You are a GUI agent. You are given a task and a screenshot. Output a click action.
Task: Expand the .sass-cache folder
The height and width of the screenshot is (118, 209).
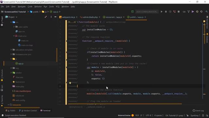(14, 27)
